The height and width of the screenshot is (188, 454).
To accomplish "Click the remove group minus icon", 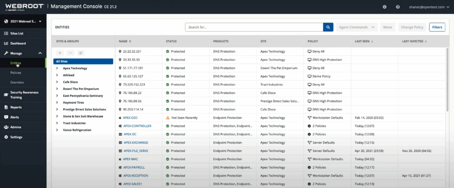I will [70, 53].
